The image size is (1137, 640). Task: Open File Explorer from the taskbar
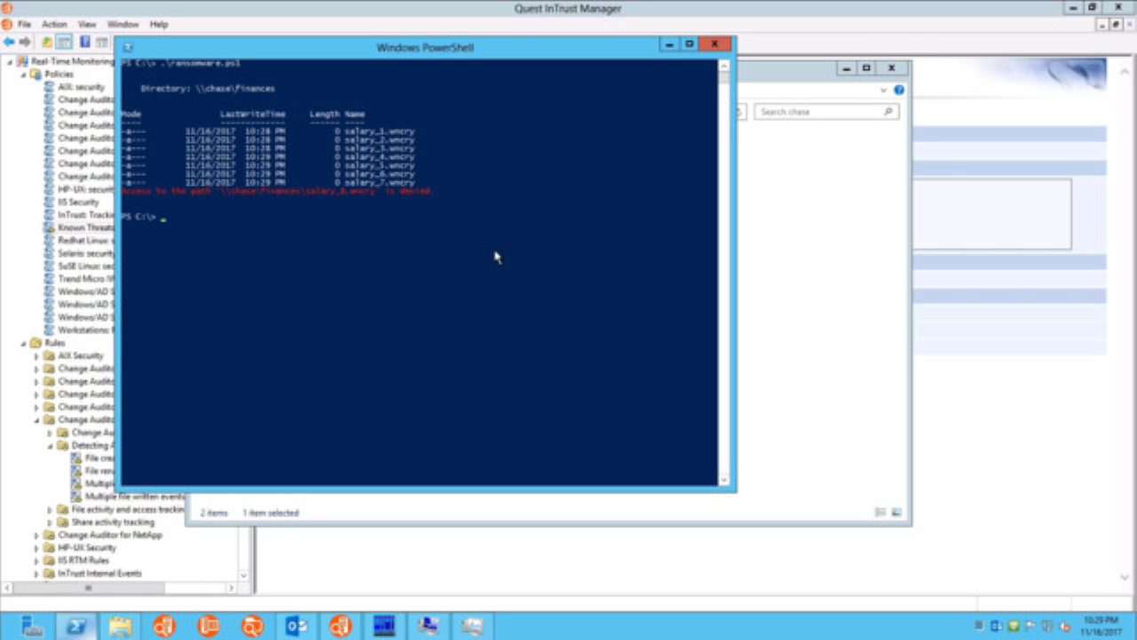(121, 626)
